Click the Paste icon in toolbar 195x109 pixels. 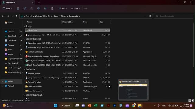click(x=32, y=8)
